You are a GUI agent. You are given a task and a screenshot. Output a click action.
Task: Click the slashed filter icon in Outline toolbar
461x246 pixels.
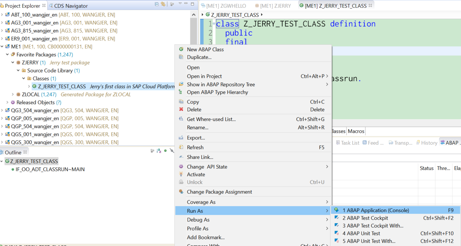point(172,151)
